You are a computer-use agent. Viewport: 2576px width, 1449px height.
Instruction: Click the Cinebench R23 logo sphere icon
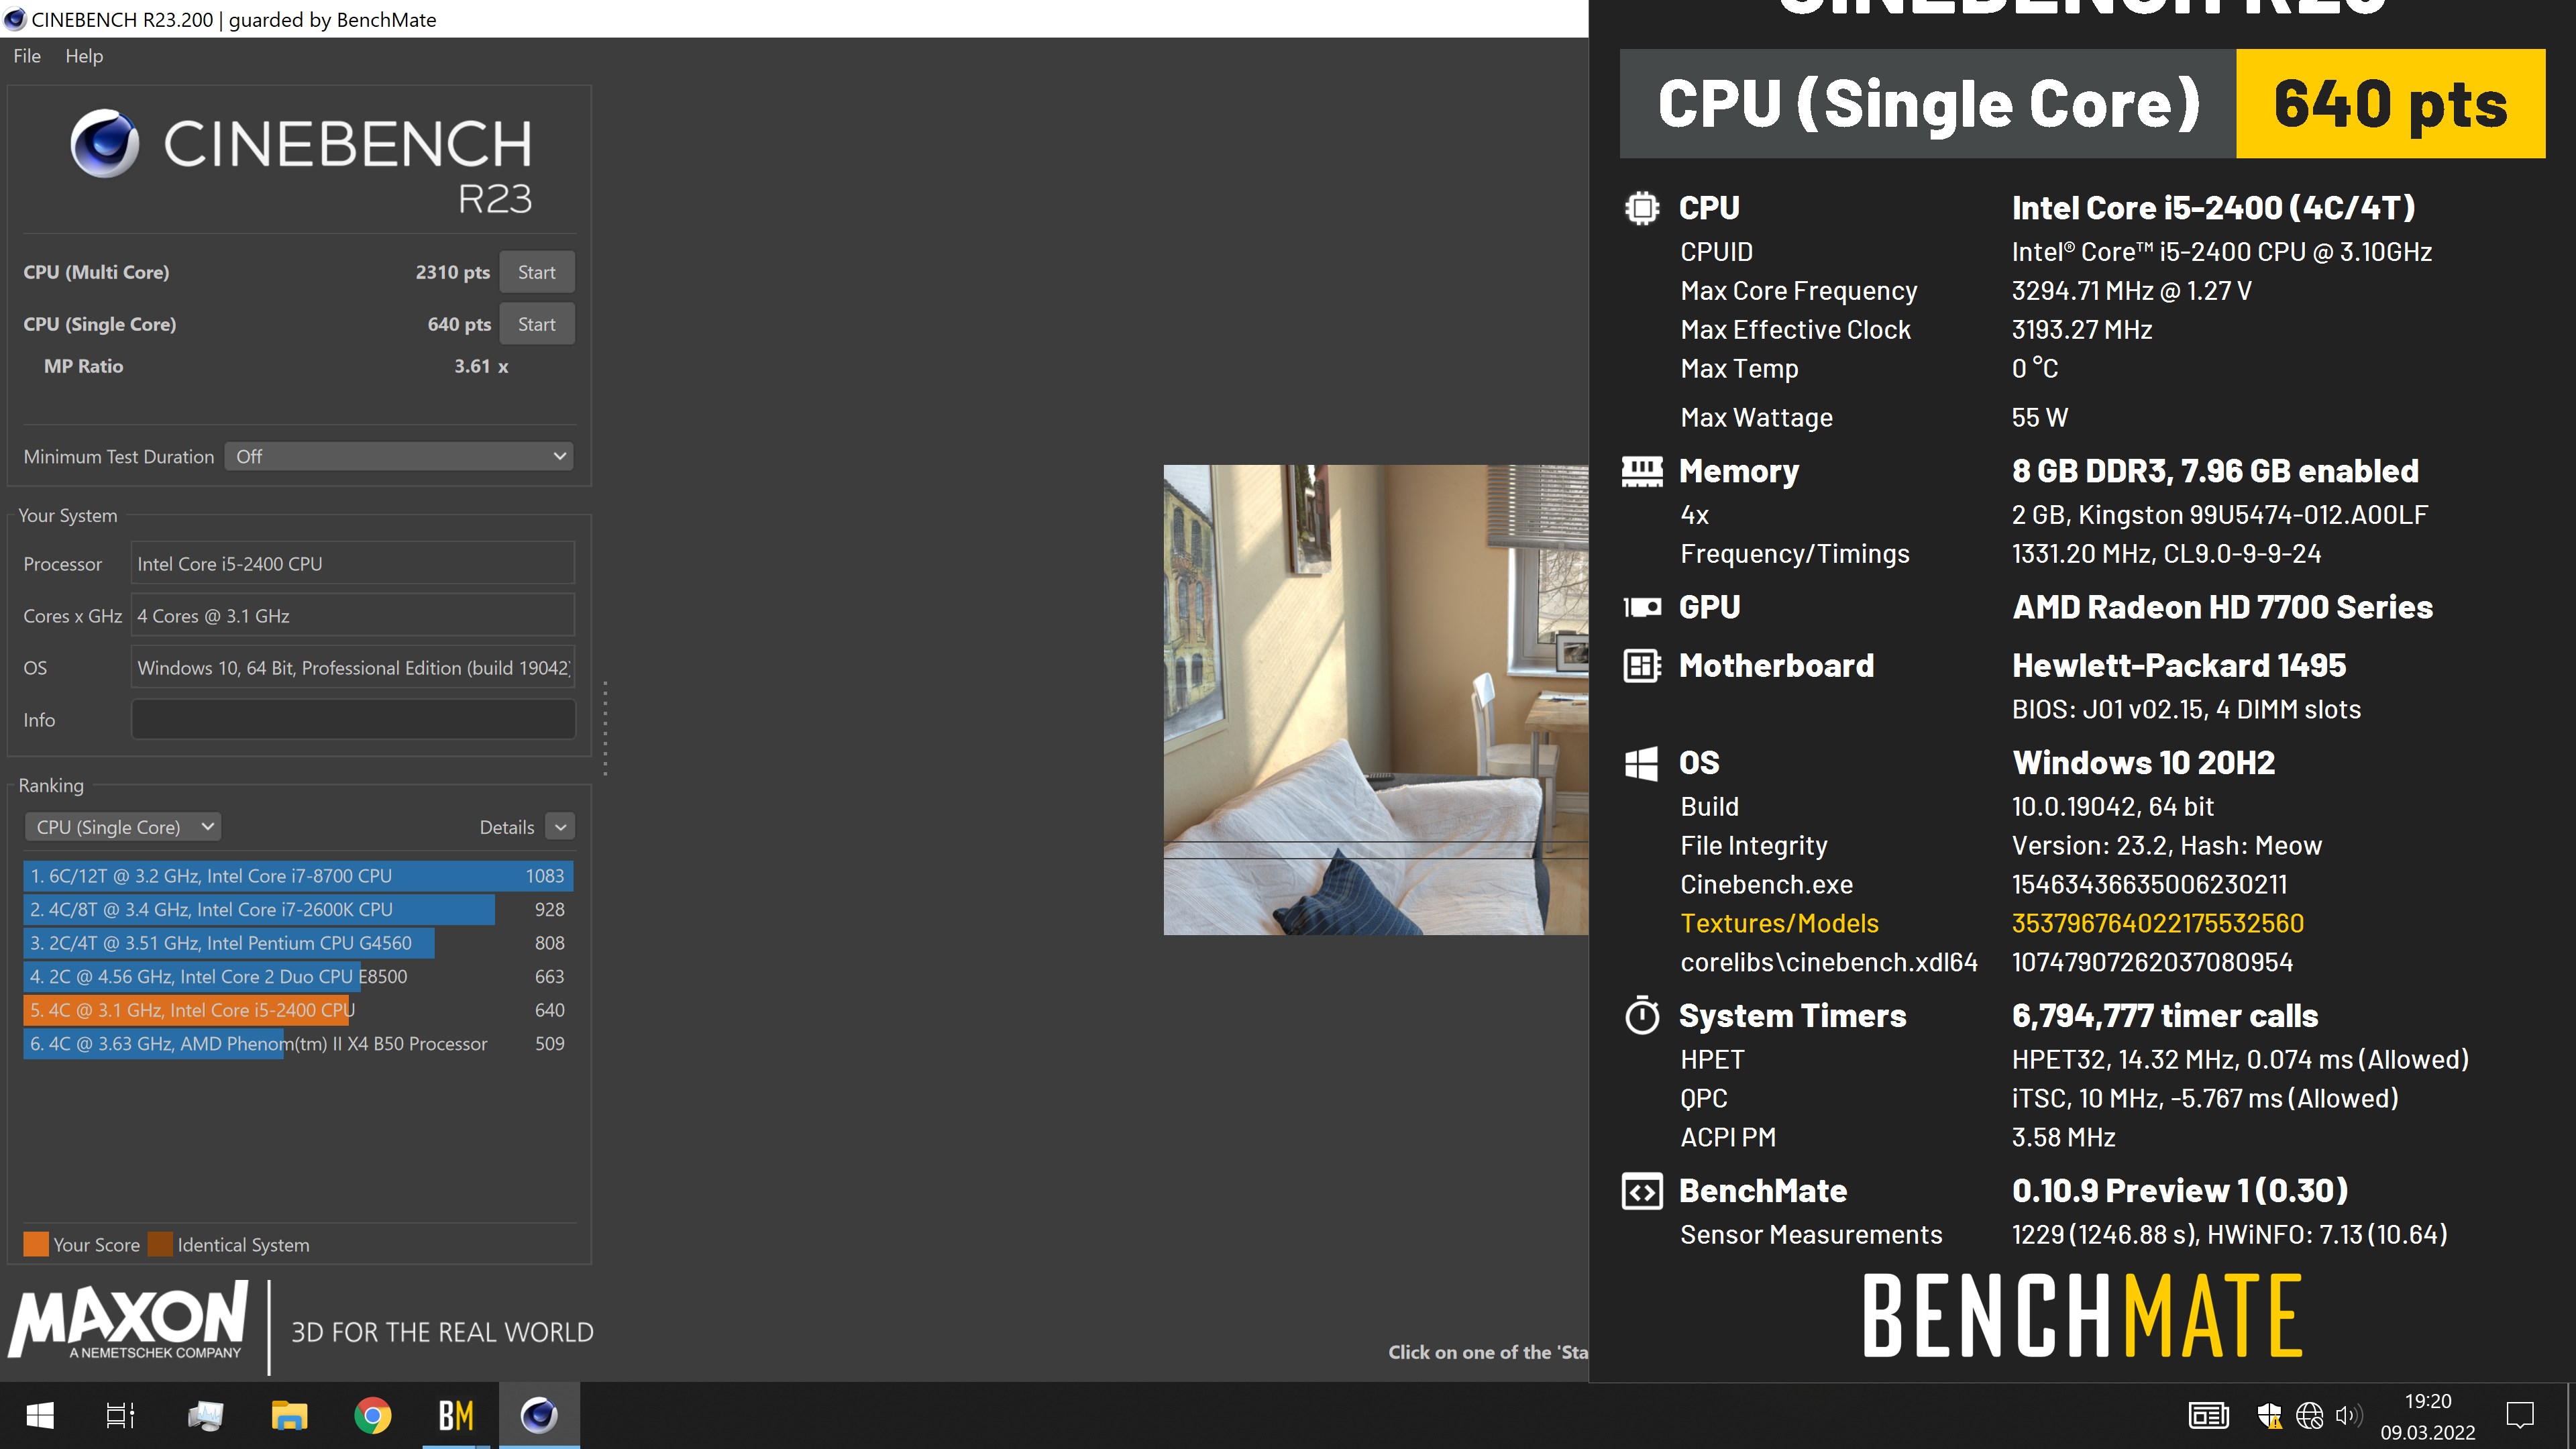tap(104, 143)
